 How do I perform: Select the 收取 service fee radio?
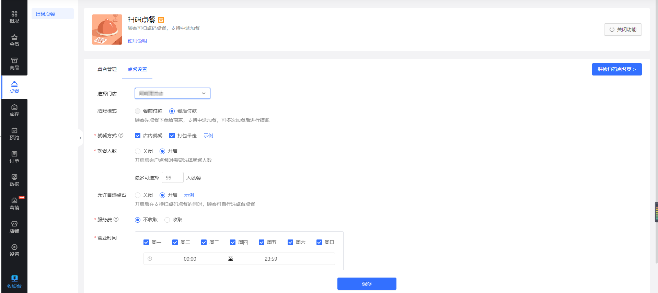point(167,220)
